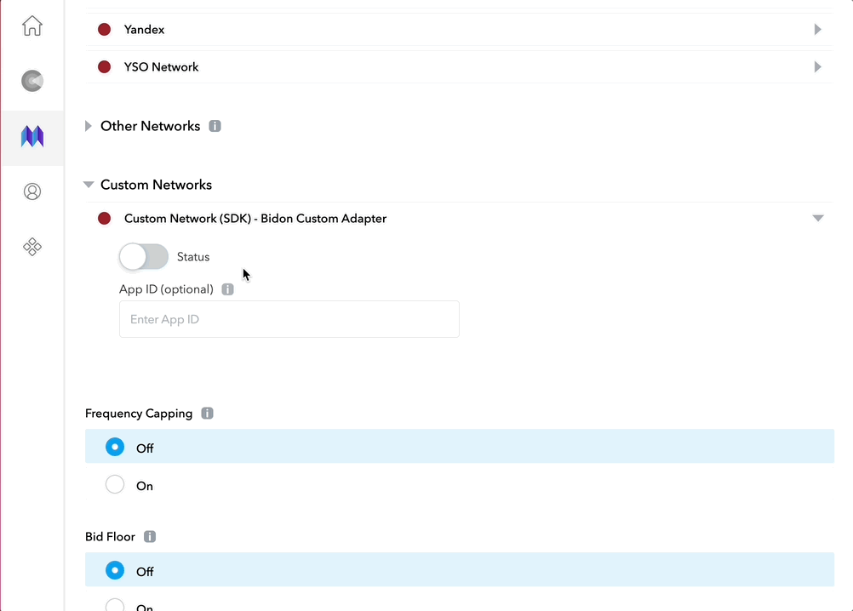Select Frequency Capping On radio button
This screenshot has height=611, width=853.
click(x=115, y=484)
